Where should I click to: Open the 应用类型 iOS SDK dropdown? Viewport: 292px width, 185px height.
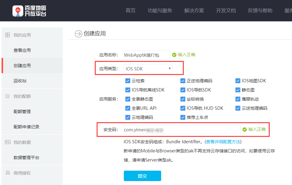click(148, 69)
